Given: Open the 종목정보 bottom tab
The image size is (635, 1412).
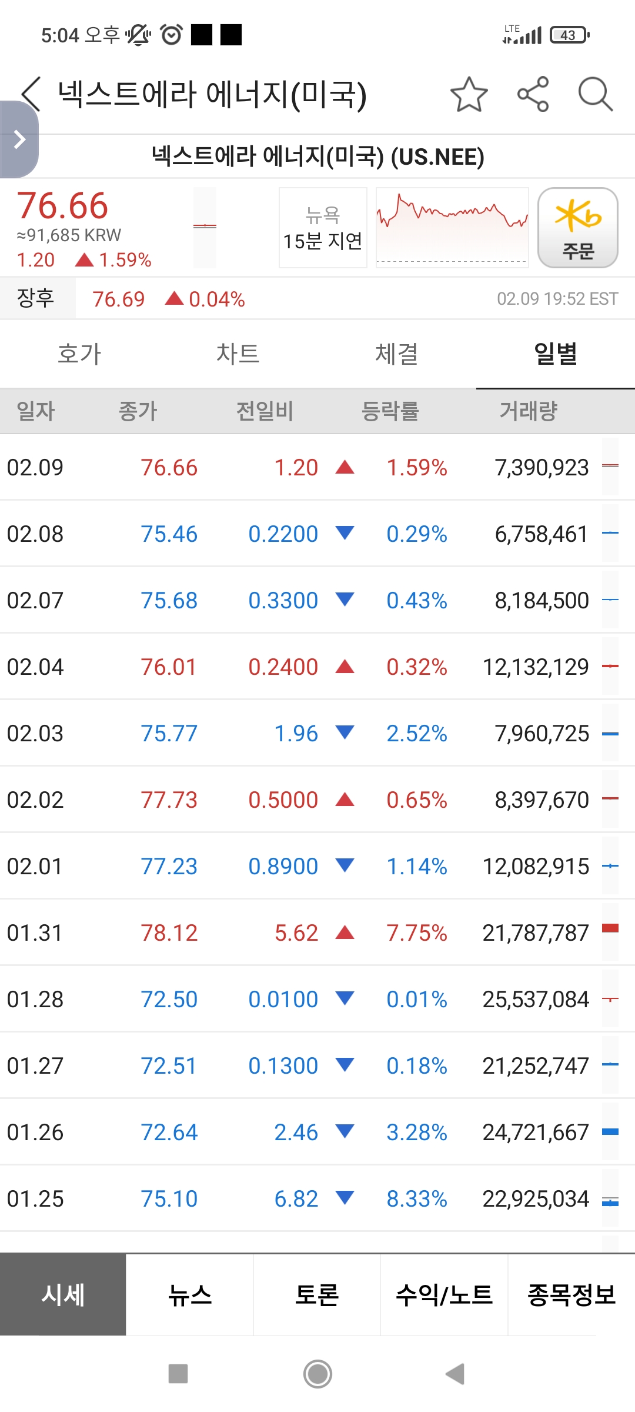Looking at the screenshot, I should 571,1294.
